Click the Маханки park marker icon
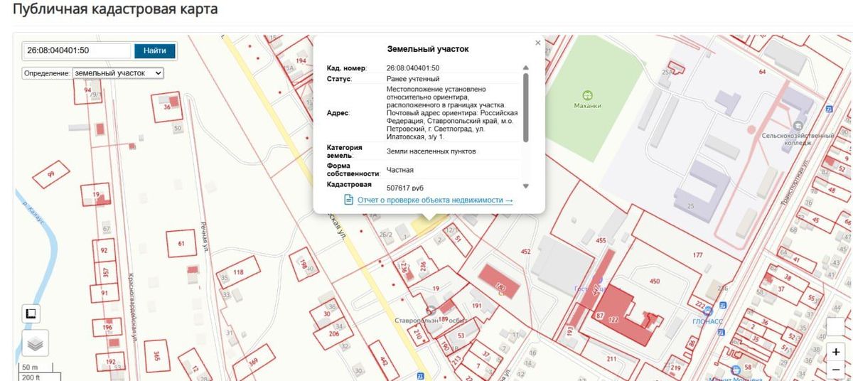 587,95
